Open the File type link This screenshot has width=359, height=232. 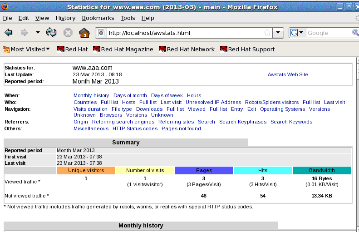coord(122,109)
